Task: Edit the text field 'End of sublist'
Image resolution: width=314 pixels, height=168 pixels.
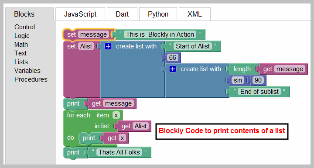Action: click(259, 92)
